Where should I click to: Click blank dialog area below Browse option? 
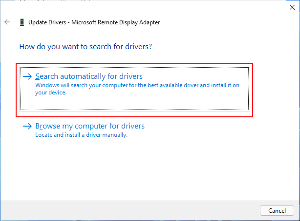(x=147, y=170)
